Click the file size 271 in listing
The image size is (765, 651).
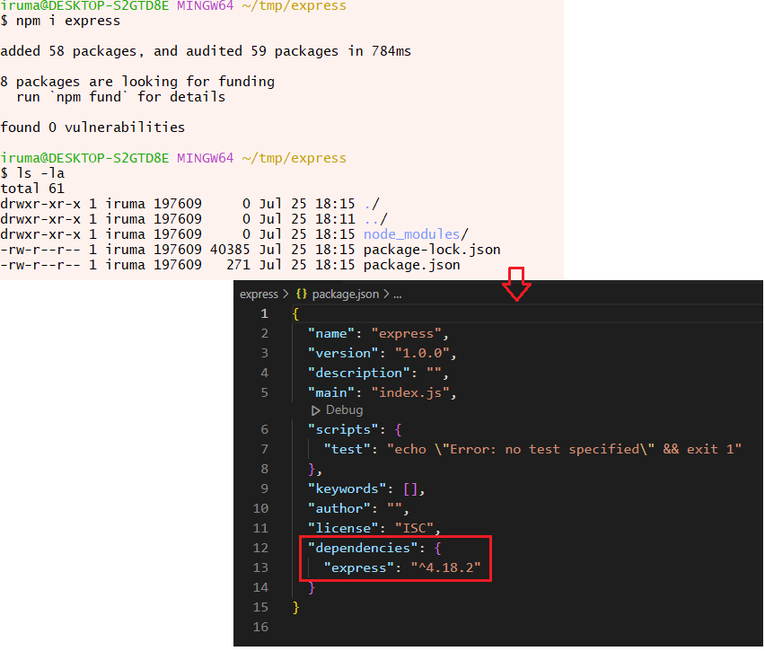[x=238, y=265]
